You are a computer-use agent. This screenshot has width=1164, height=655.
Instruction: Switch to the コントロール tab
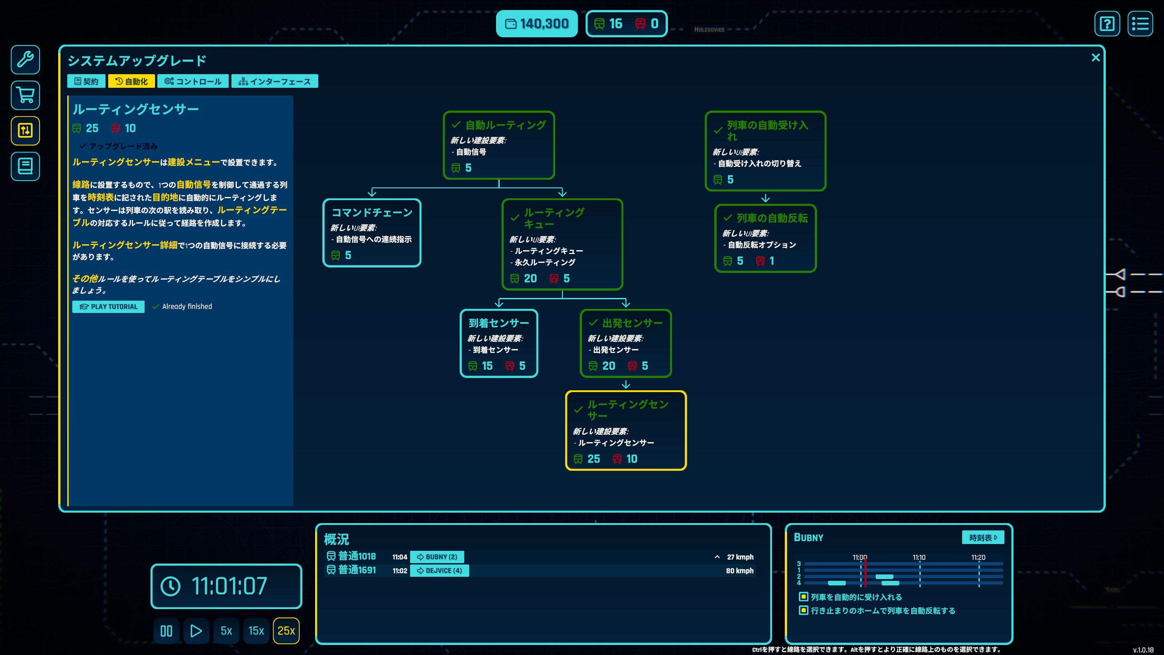[x=193, y=81]
